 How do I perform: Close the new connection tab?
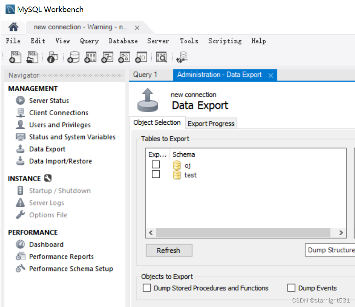coord(137,28)
